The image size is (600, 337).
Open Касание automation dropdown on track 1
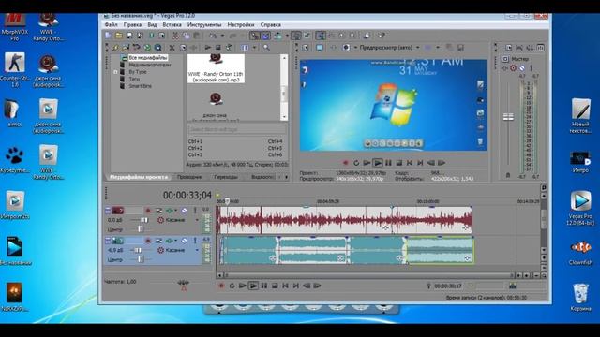(198, 220)
